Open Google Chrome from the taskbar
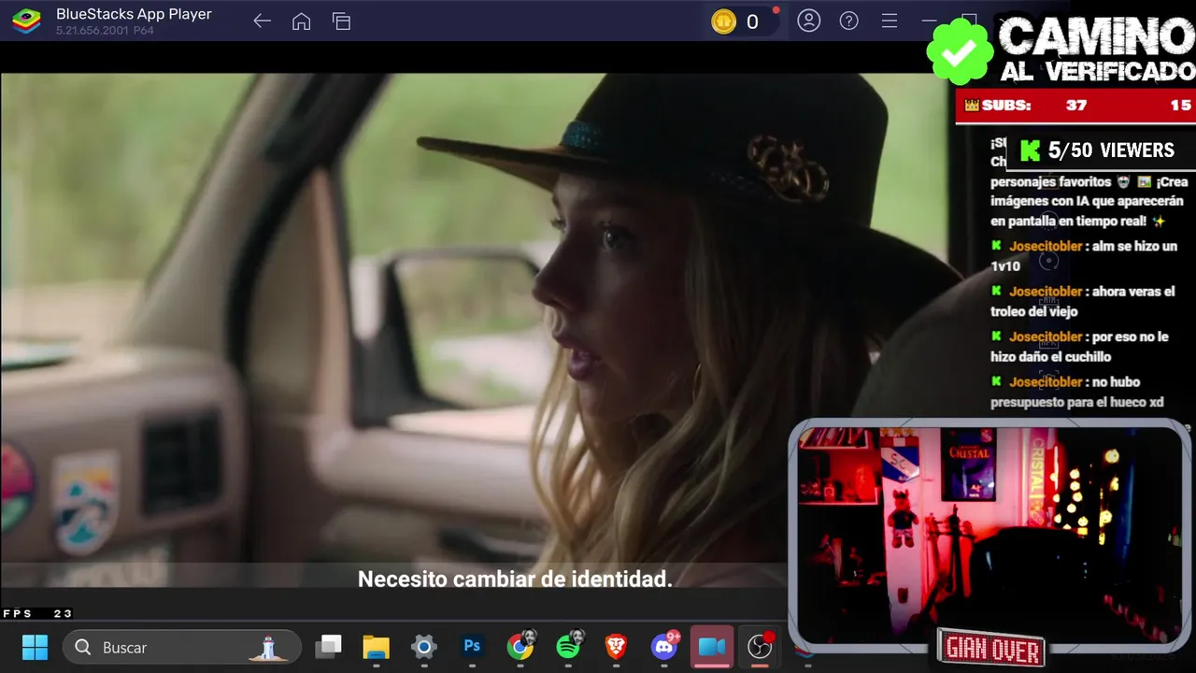This screenshot has width=1196, height=673. tap(520, 646)
